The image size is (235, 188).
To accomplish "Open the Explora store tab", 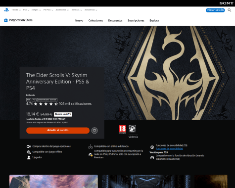I will 154,21.
